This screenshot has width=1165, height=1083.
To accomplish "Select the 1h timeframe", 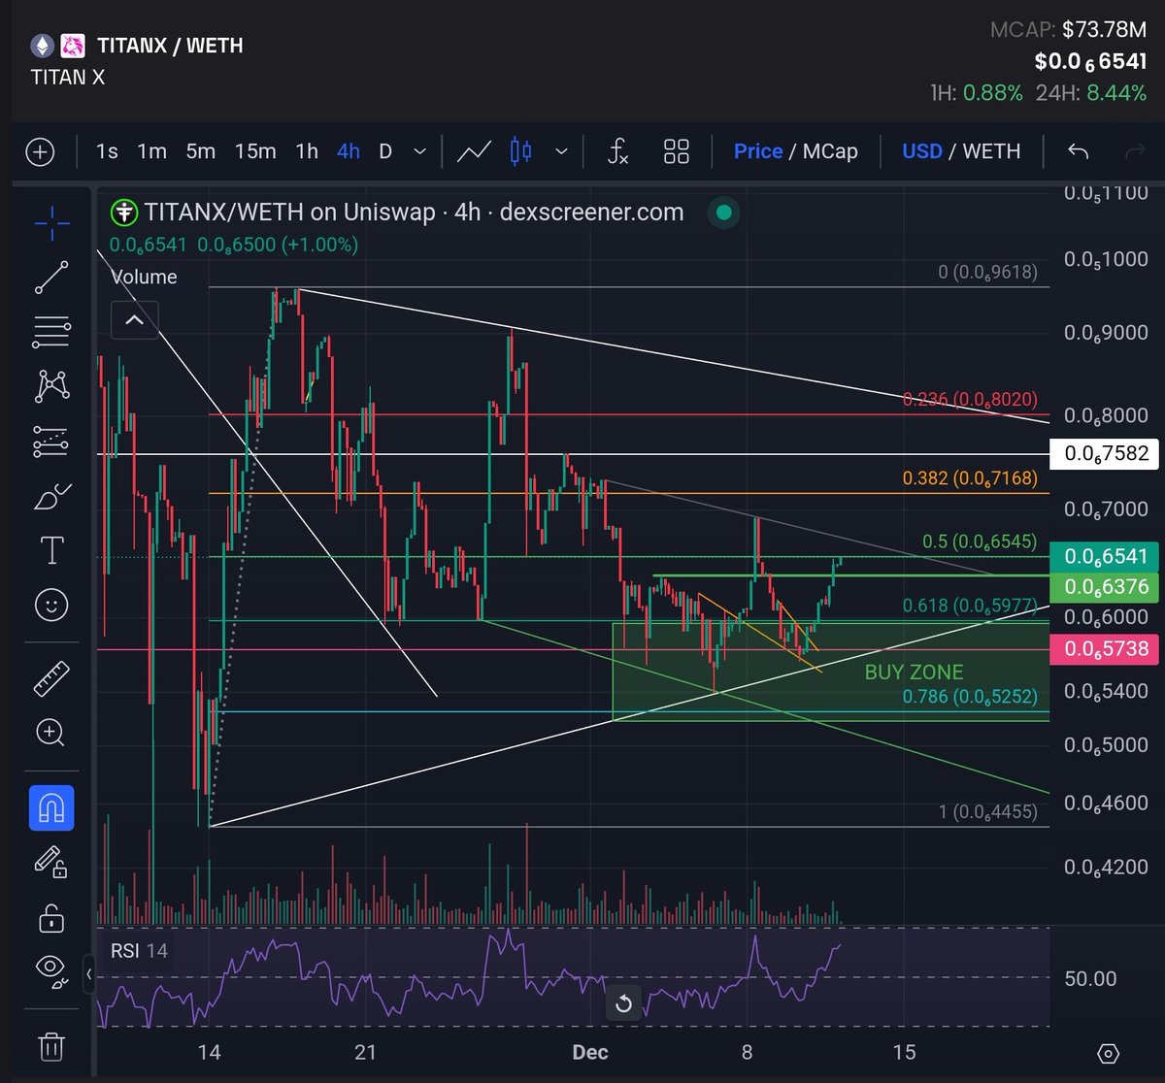I will [305, 151].
